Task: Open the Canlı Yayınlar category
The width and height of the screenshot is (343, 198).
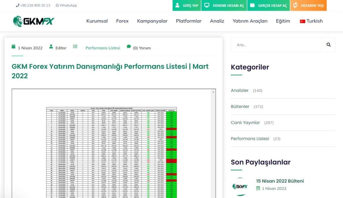Action: point(245,123)
